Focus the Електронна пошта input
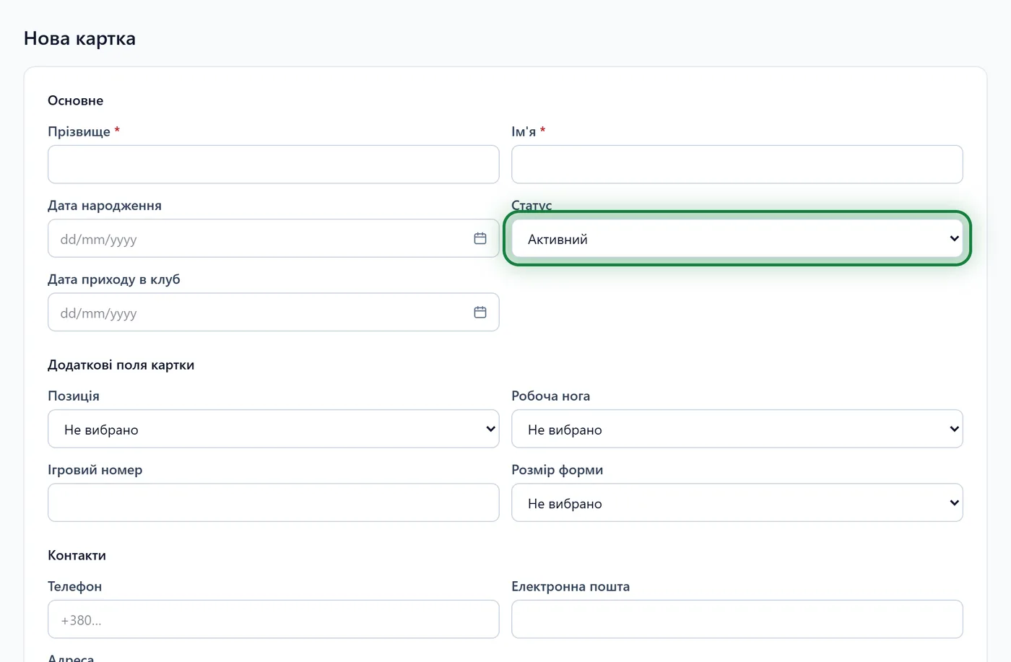 [x=737, y=619]
